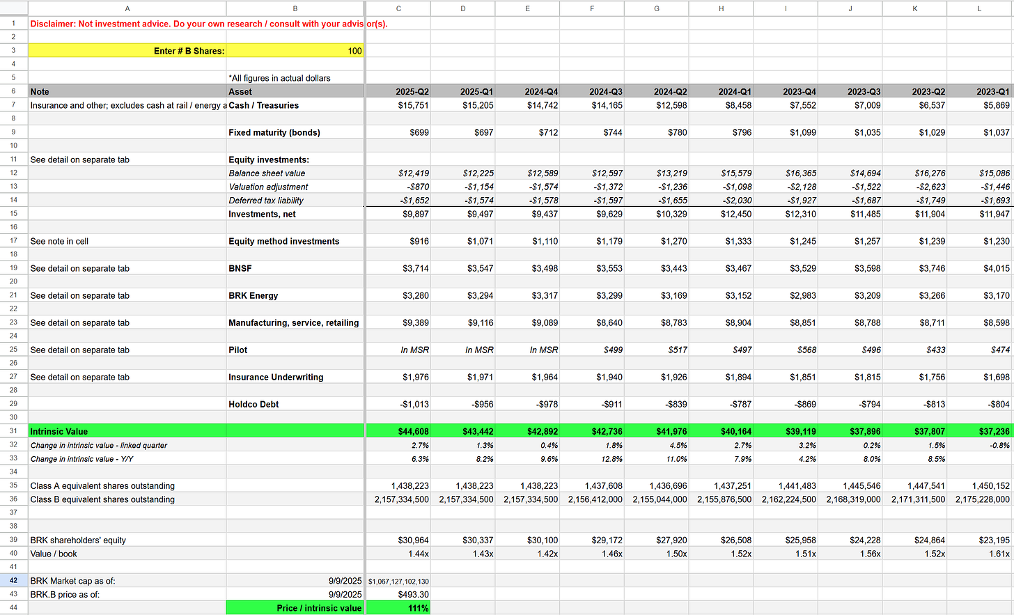Click 'Valuation adjustment' row label
This screenshot has width=1014, height=615.
[x=268, y=187]
